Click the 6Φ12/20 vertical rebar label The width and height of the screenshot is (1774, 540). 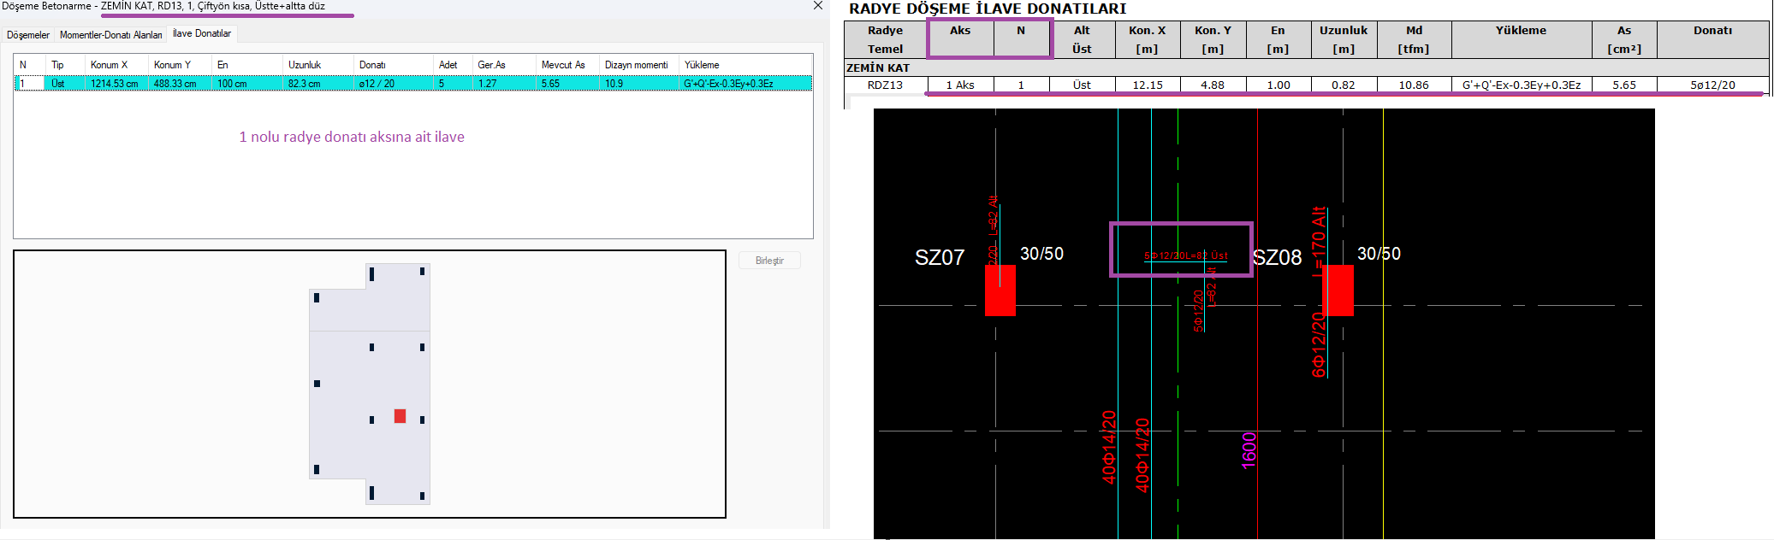click(1318, 344)
